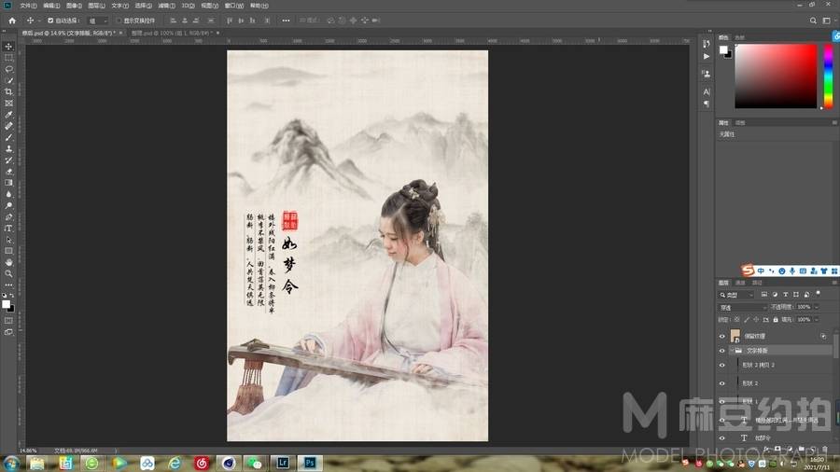Open the Auto-Select group/layer dropdown
The image size is (840, 472).
[97, 21]
